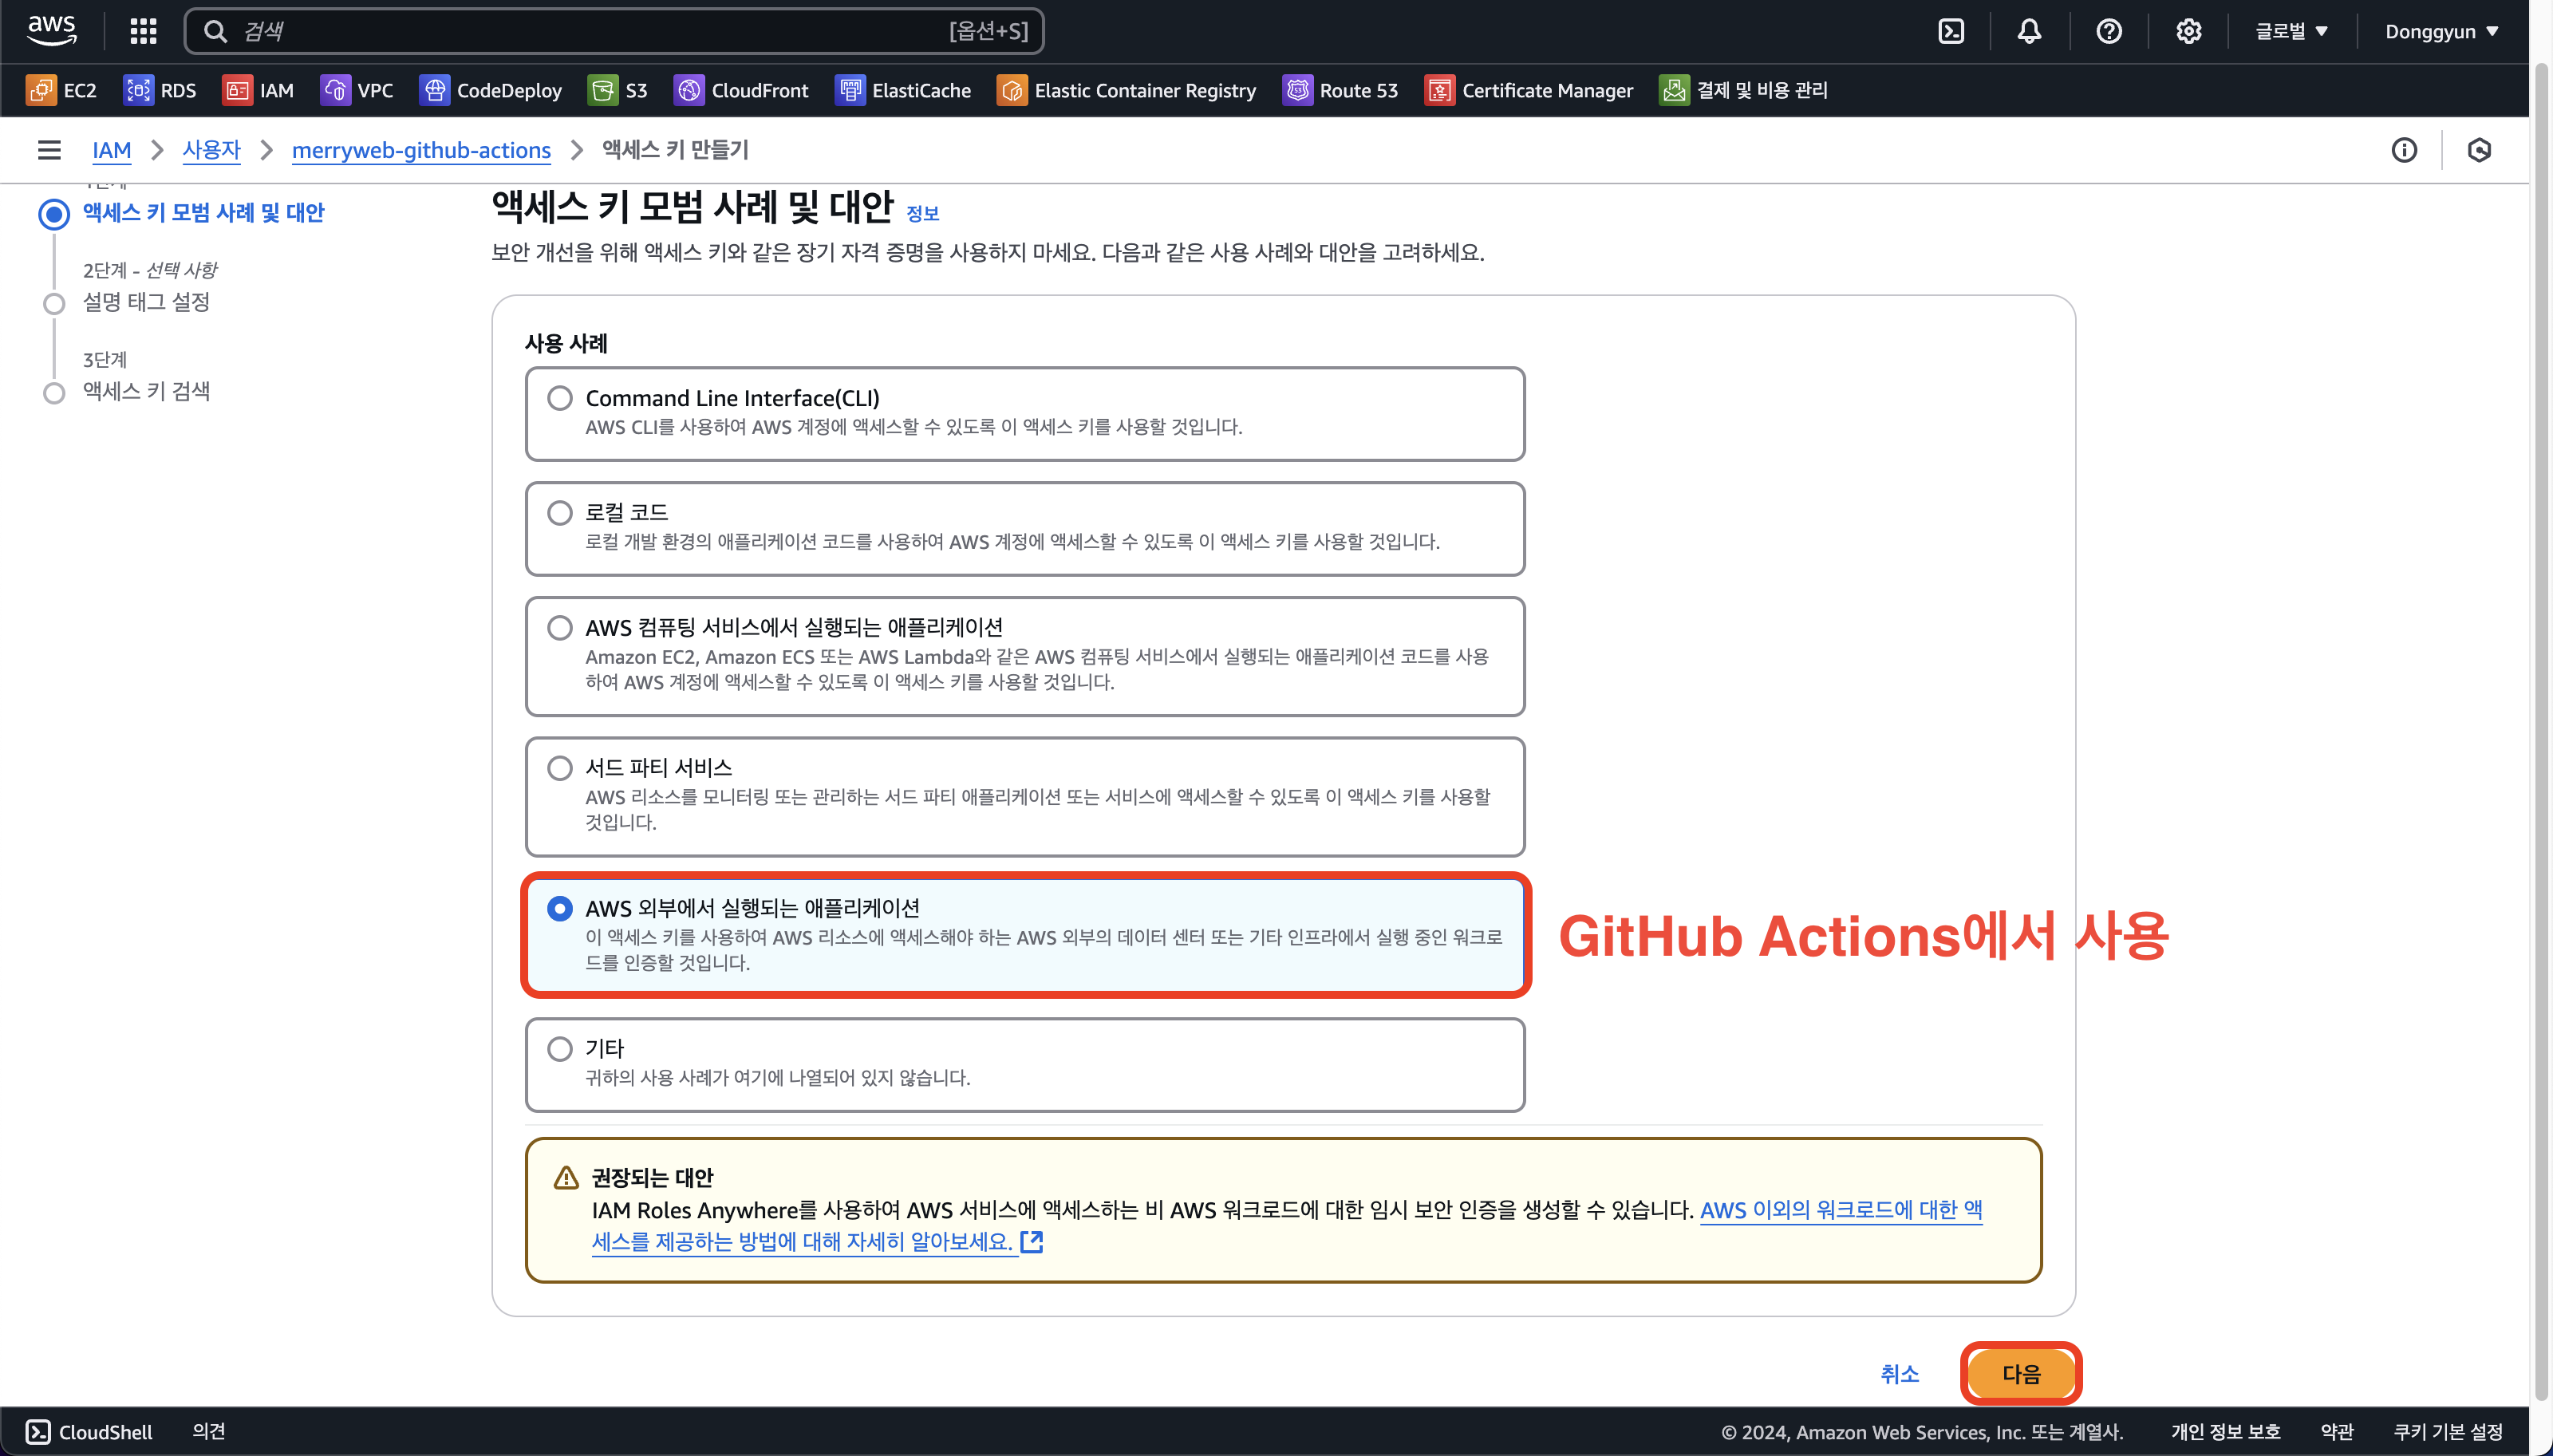
Task: Open the settings gear icon
Action: (x=2188, y=31)
